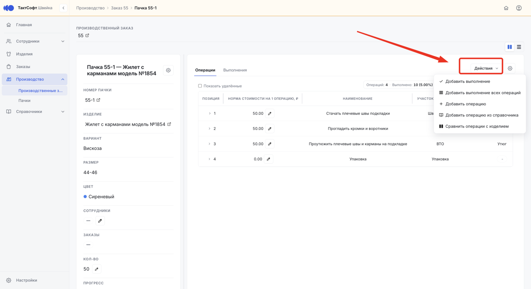The image size is (531, 289).
Task: Open the home icon in the top bar
Action: (506, 8)
